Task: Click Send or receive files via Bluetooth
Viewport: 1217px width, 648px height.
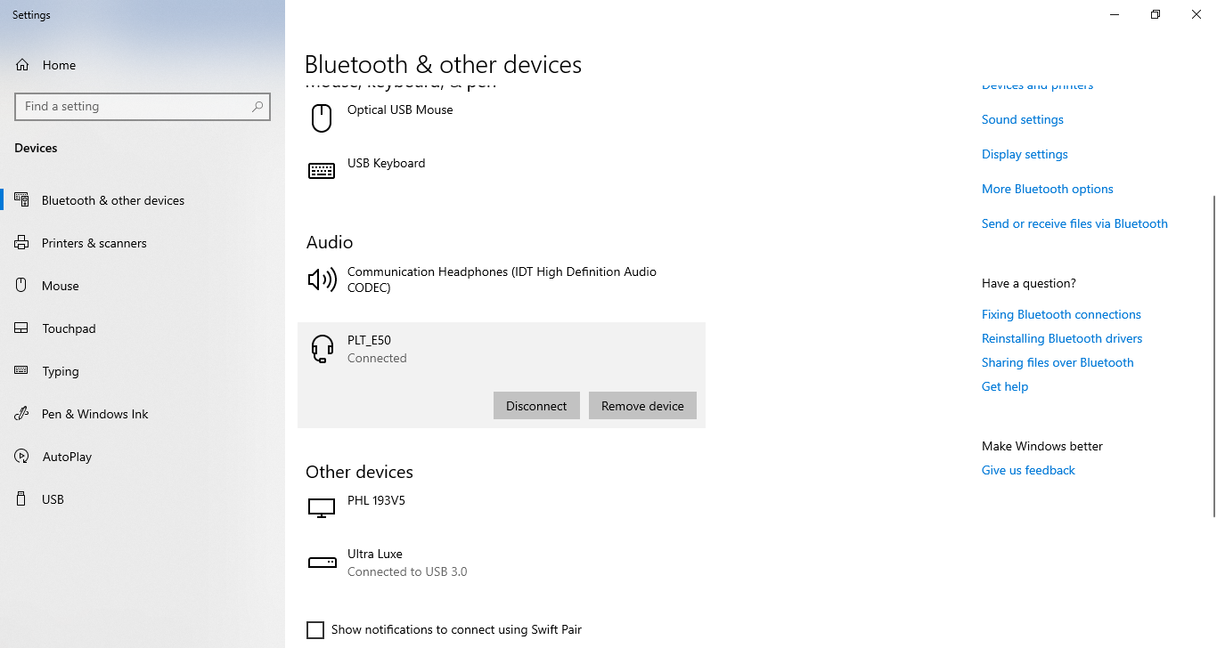Action: point(1074,223)
